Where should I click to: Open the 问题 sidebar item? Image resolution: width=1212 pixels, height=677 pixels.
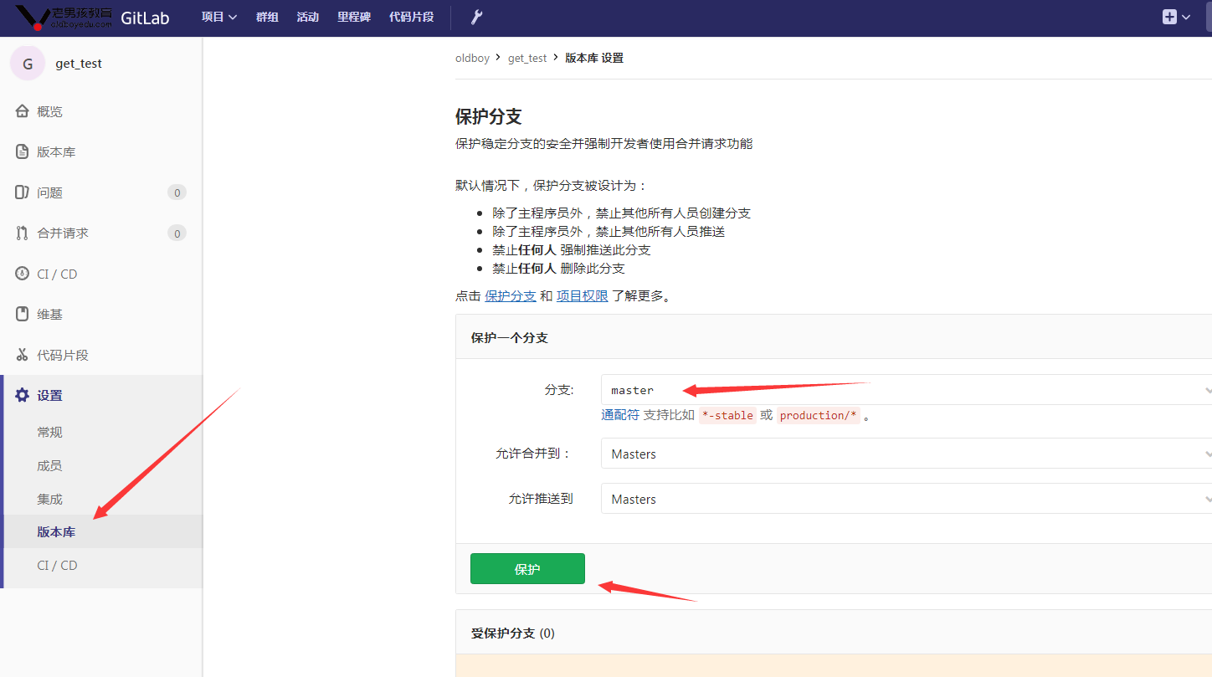coord(101,192)
